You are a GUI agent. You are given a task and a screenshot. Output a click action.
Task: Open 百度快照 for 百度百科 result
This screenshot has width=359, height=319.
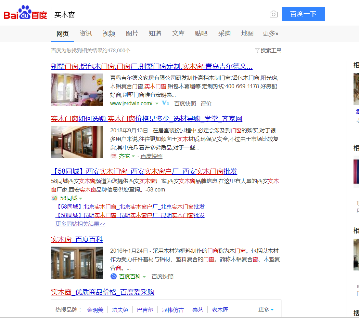[162, 277]
